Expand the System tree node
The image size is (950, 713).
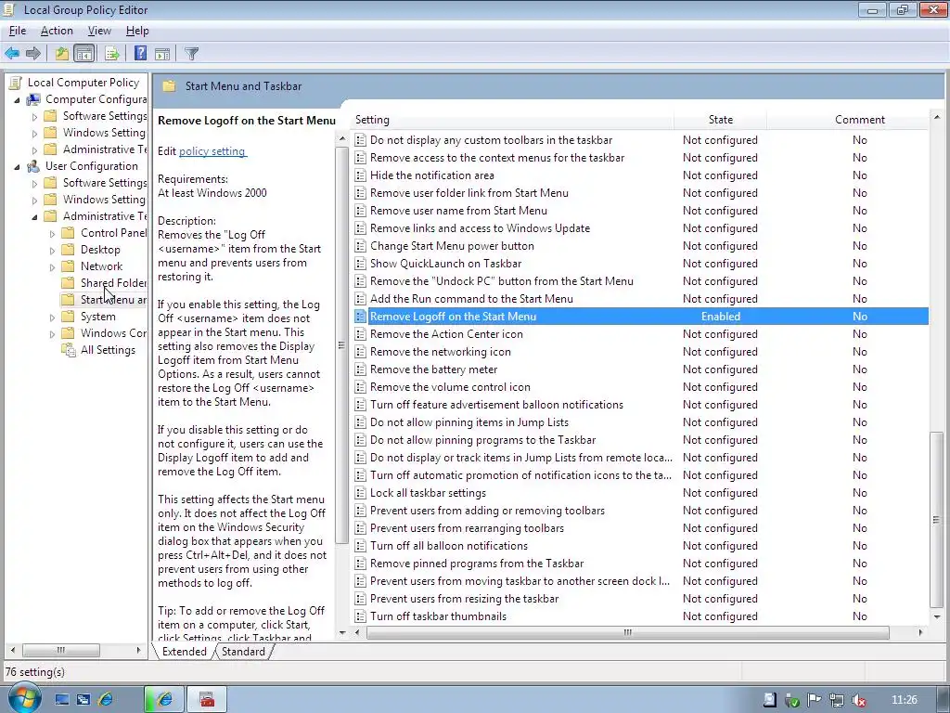52,318
